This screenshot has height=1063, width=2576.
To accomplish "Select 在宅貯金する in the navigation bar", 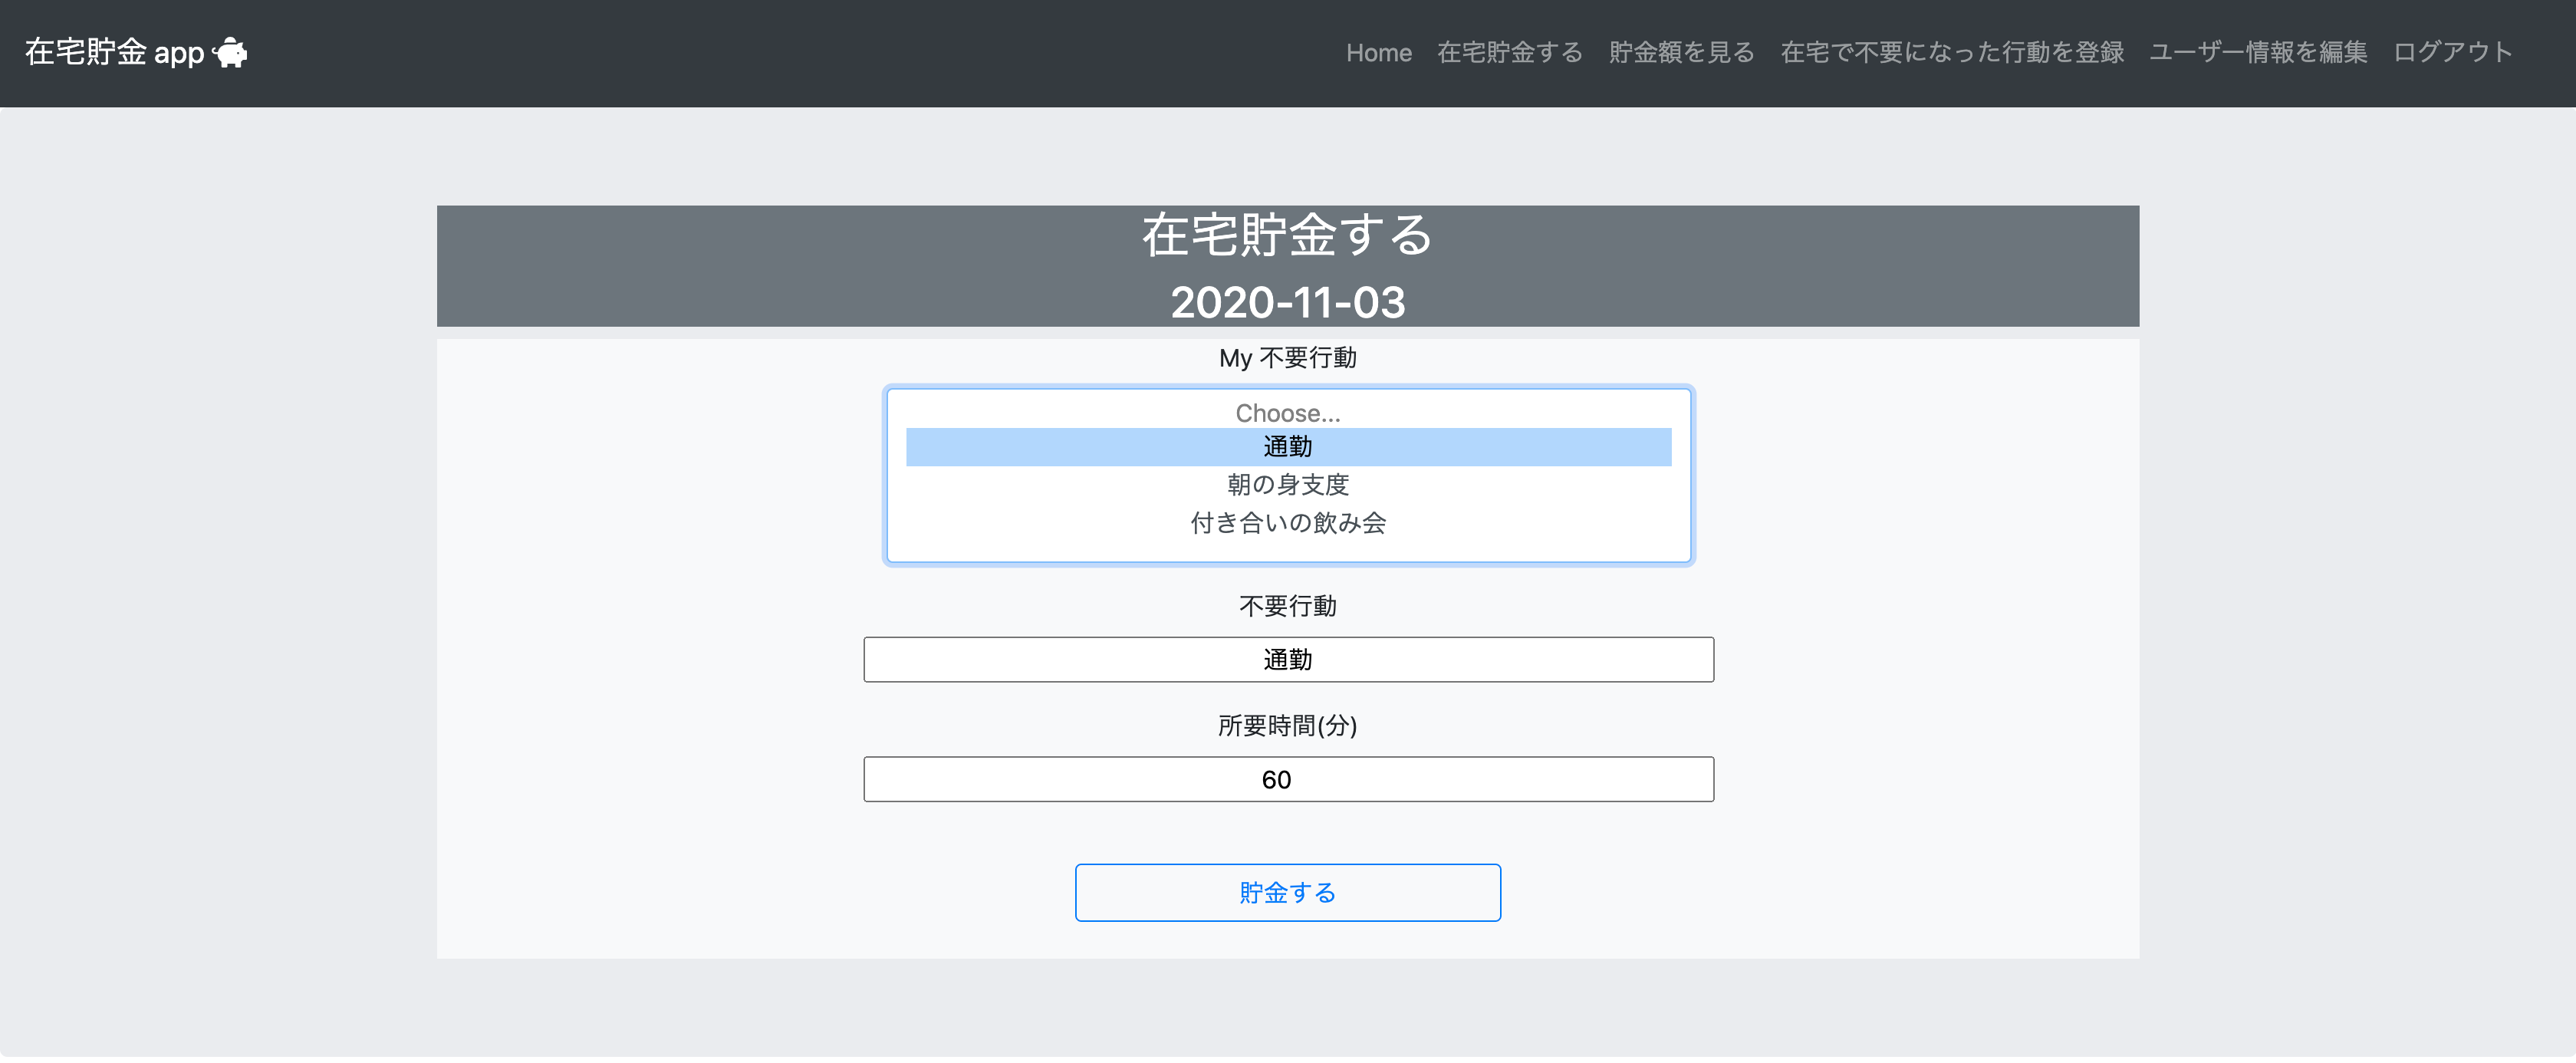I will [1510, 52].
